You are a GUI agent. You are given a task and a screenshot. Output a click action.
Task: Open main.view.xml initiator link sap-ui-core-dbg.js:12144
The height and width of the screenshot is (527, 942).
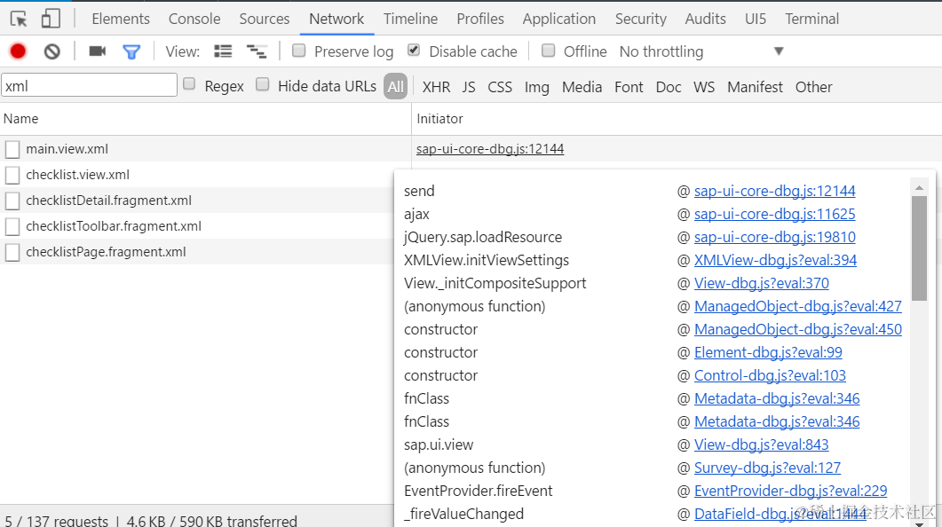click(490, 149)
